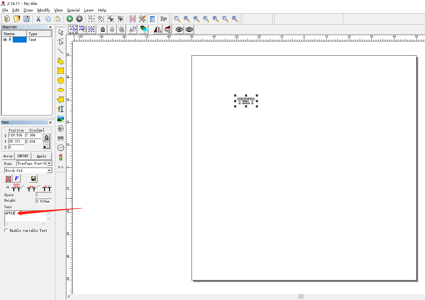Open the Modify menu
The image size is (425, 300).
point(43,10)
